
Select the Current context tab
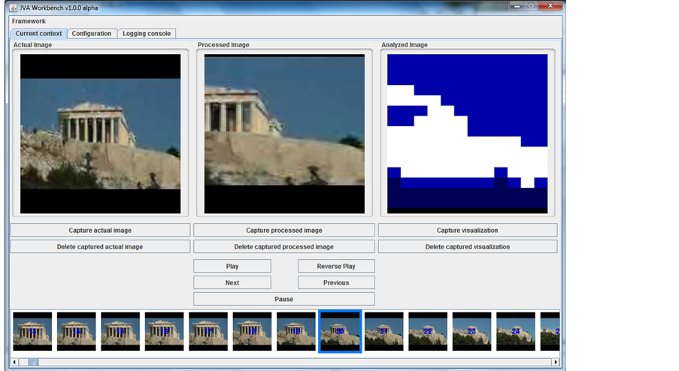point(38,34)
